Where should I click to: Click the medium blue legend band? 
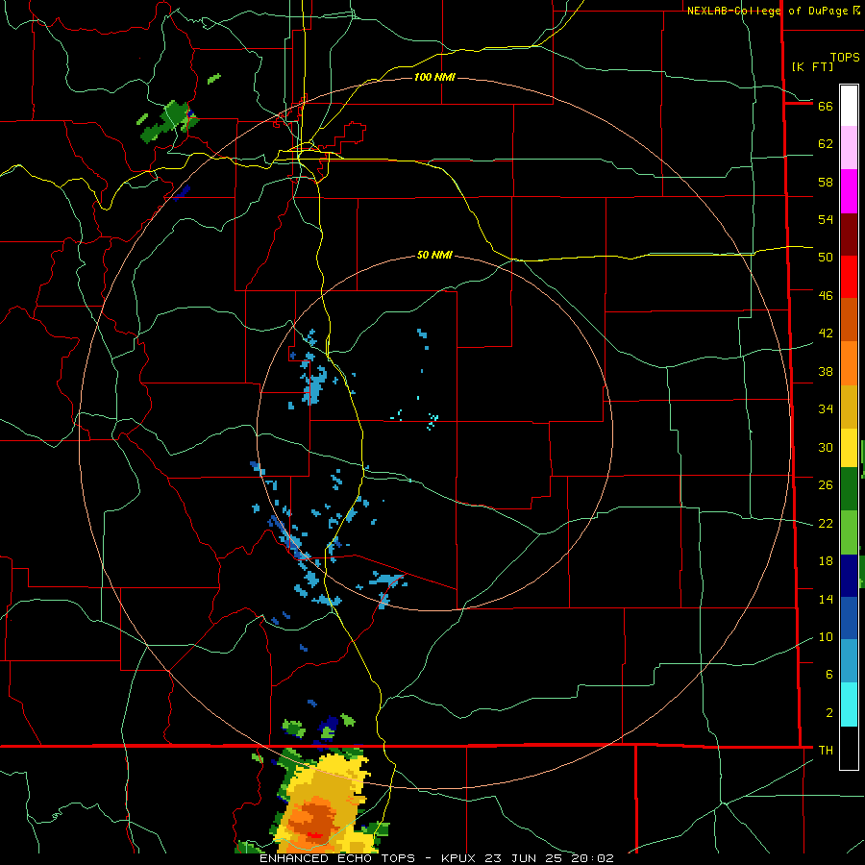pyautogui.click(x=849, y=618)
